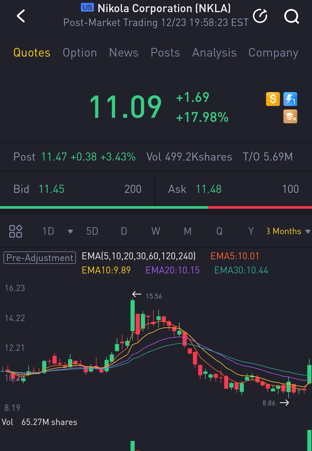Open the chart layout grid icon
Image resolution: width=312 pixels, height=451 pixels.
16,231
